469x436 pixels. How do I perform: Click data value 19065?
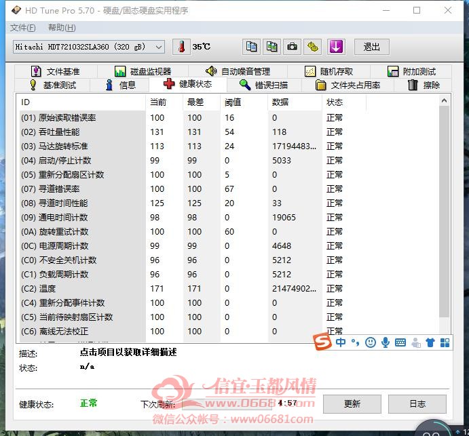point(284,217)
